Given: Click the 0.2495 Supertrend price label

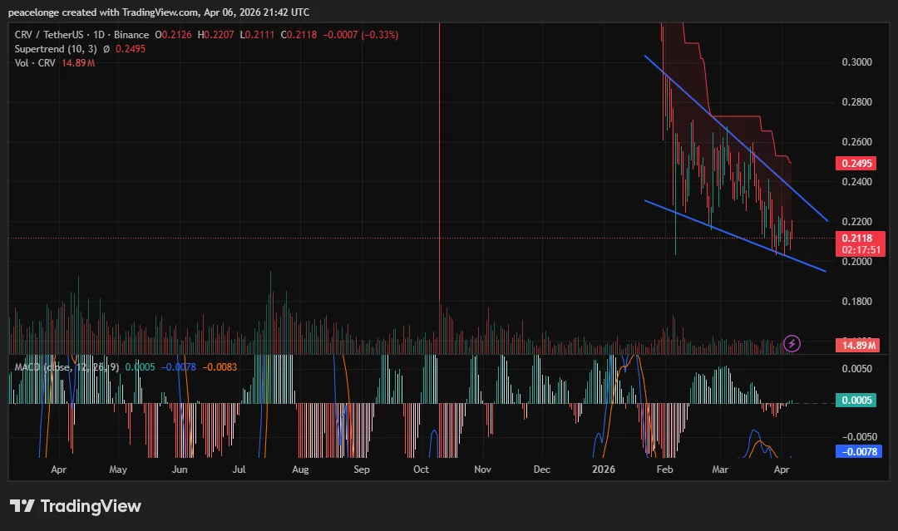Looking at the screenshot, I should point(856,163).
